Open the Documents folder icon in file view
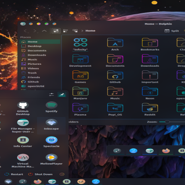Screen dimensions: 185x185 [115, 61]
